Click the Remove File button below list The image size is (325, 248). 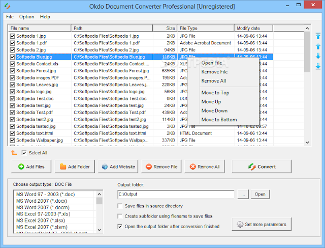coord(161,167)
